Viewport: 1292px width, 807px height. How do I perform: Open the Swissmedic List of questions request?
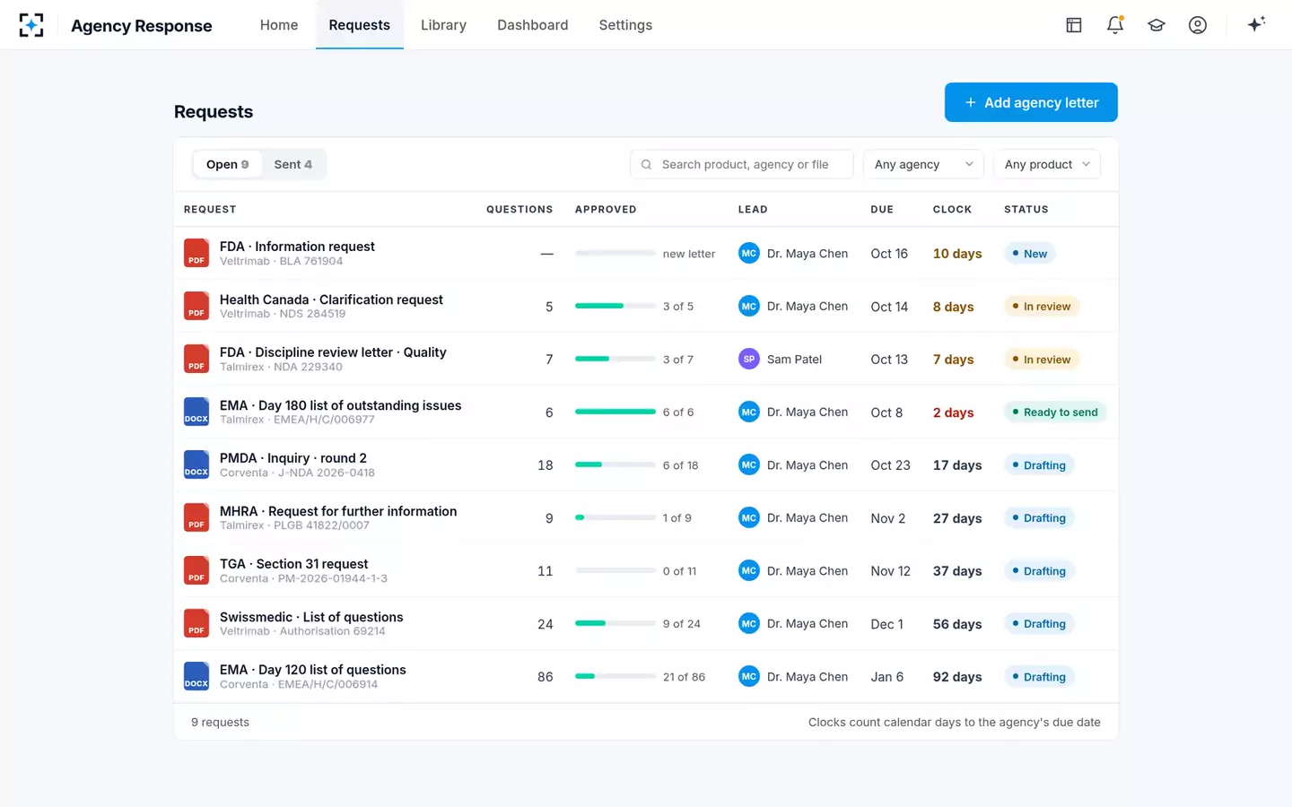[x=311, y=617]
